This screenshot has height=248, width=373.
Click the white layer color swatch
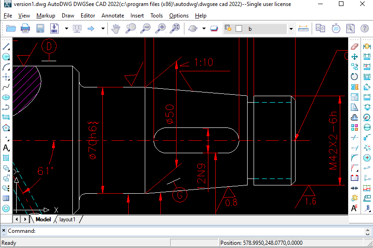[x=239, y=29]
